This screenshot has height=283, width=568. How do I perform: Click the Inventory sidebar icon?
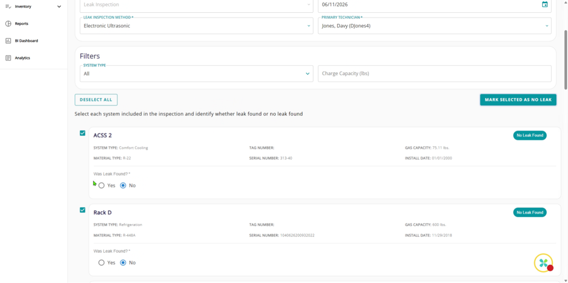point(8,6)
